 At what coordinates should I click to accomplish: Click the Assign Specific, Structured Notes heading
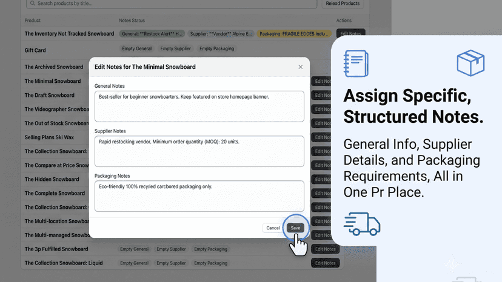[x=413, y=106]
